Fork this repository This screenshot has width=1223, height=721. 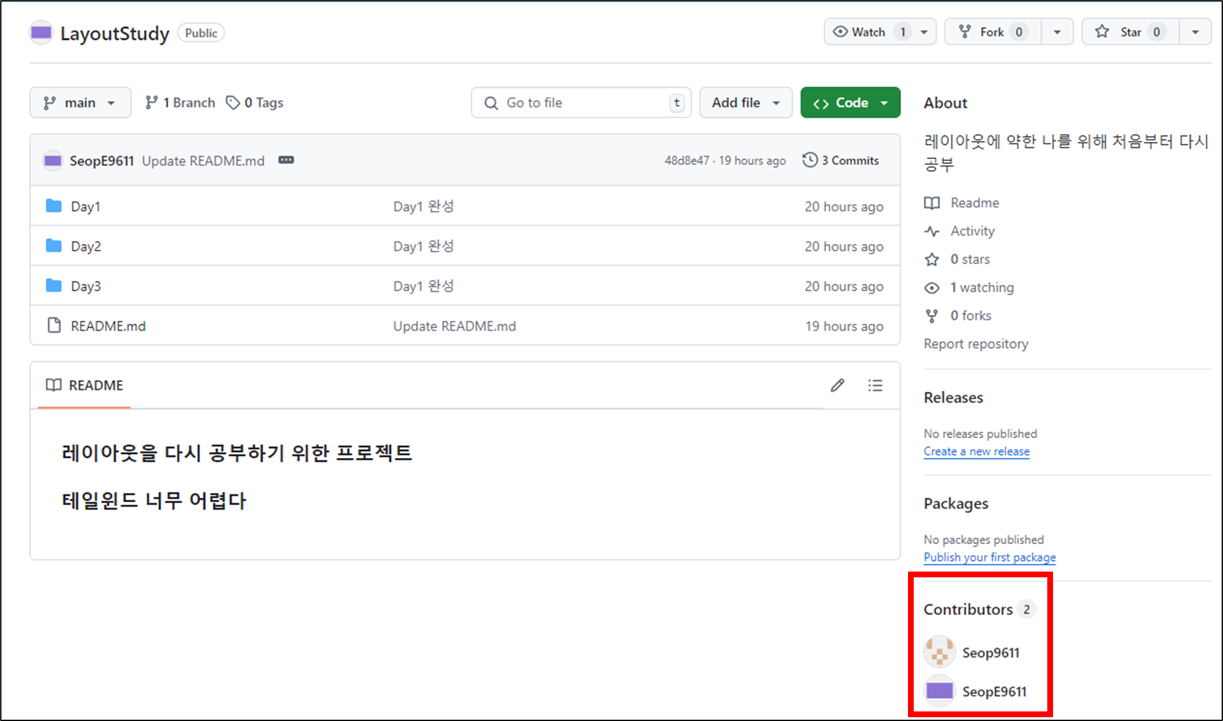pyautogui.click(x=993, y=32)
